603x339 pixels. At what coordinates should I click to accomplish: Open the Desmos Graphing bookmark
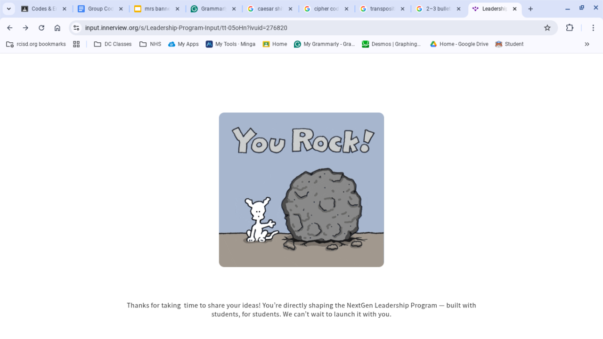(391, 44)
